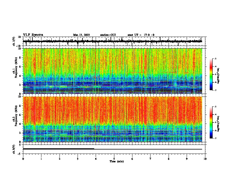Viewport: 231px width, 178px height.
Task: Click the "9" minute label on the time axis
Action: click(x=187, y=159)
